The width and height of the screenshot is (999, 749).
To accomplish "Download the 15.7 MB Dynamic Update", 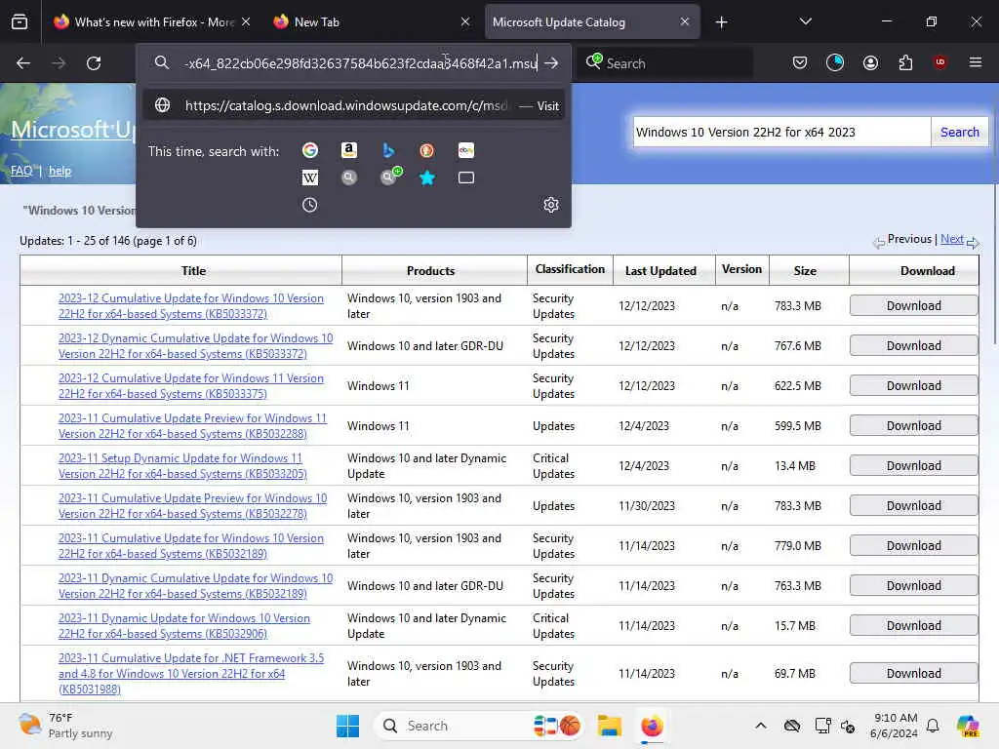I will tap(913, 625).
